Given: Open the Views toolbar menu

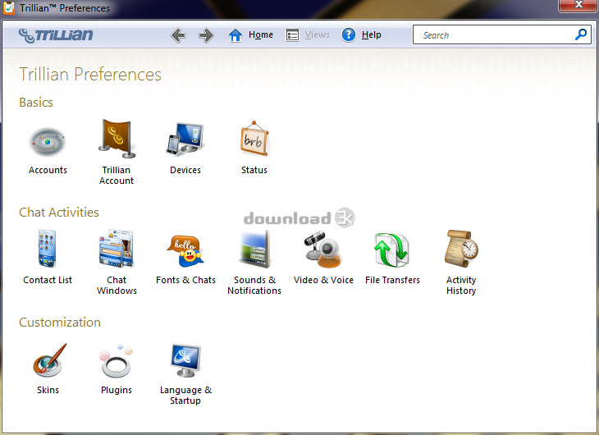Looking at the screenshot, I should pyautogui.click(x=317, y=34).
